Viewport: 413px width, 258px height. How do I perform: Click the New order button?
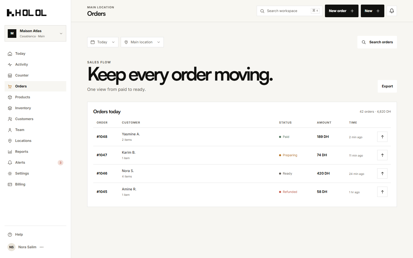342,11
